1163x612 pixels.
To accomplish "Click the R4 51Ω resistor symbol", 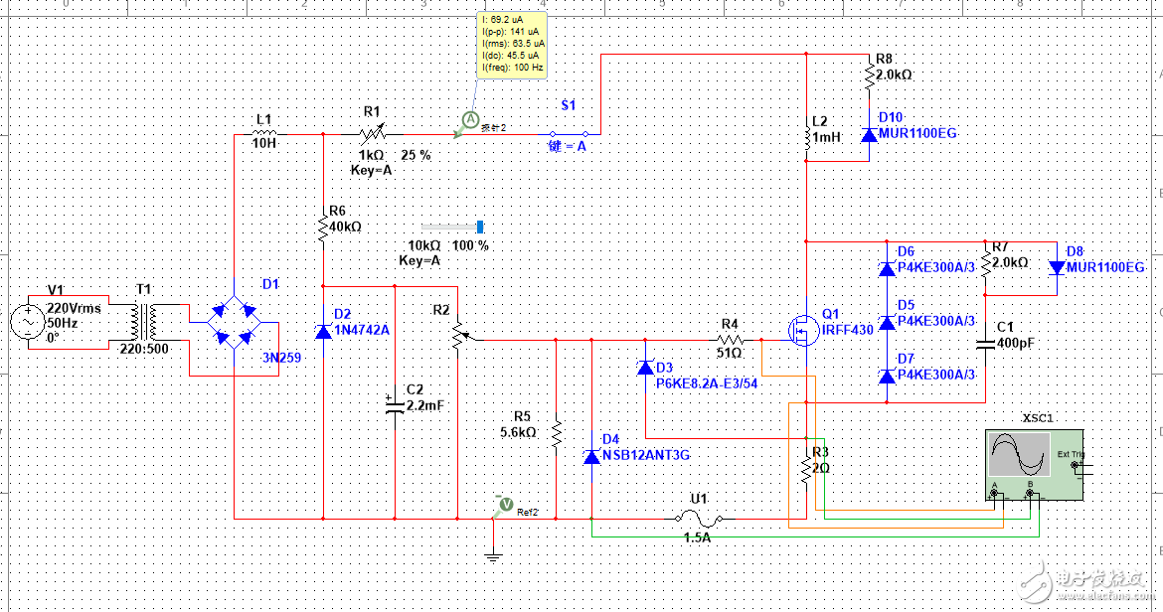I will pyautogui.click(x=729, y=340).
